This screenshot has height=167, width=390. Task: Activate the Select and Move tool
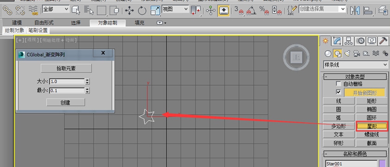pyautogui.click(x=129, y=11)
